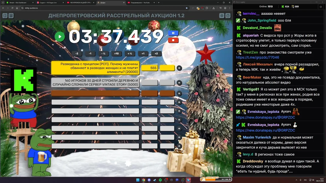Click plus button on the brown lot row
Viewport: 326px width, 183px height.
click(x=179, y=94)
